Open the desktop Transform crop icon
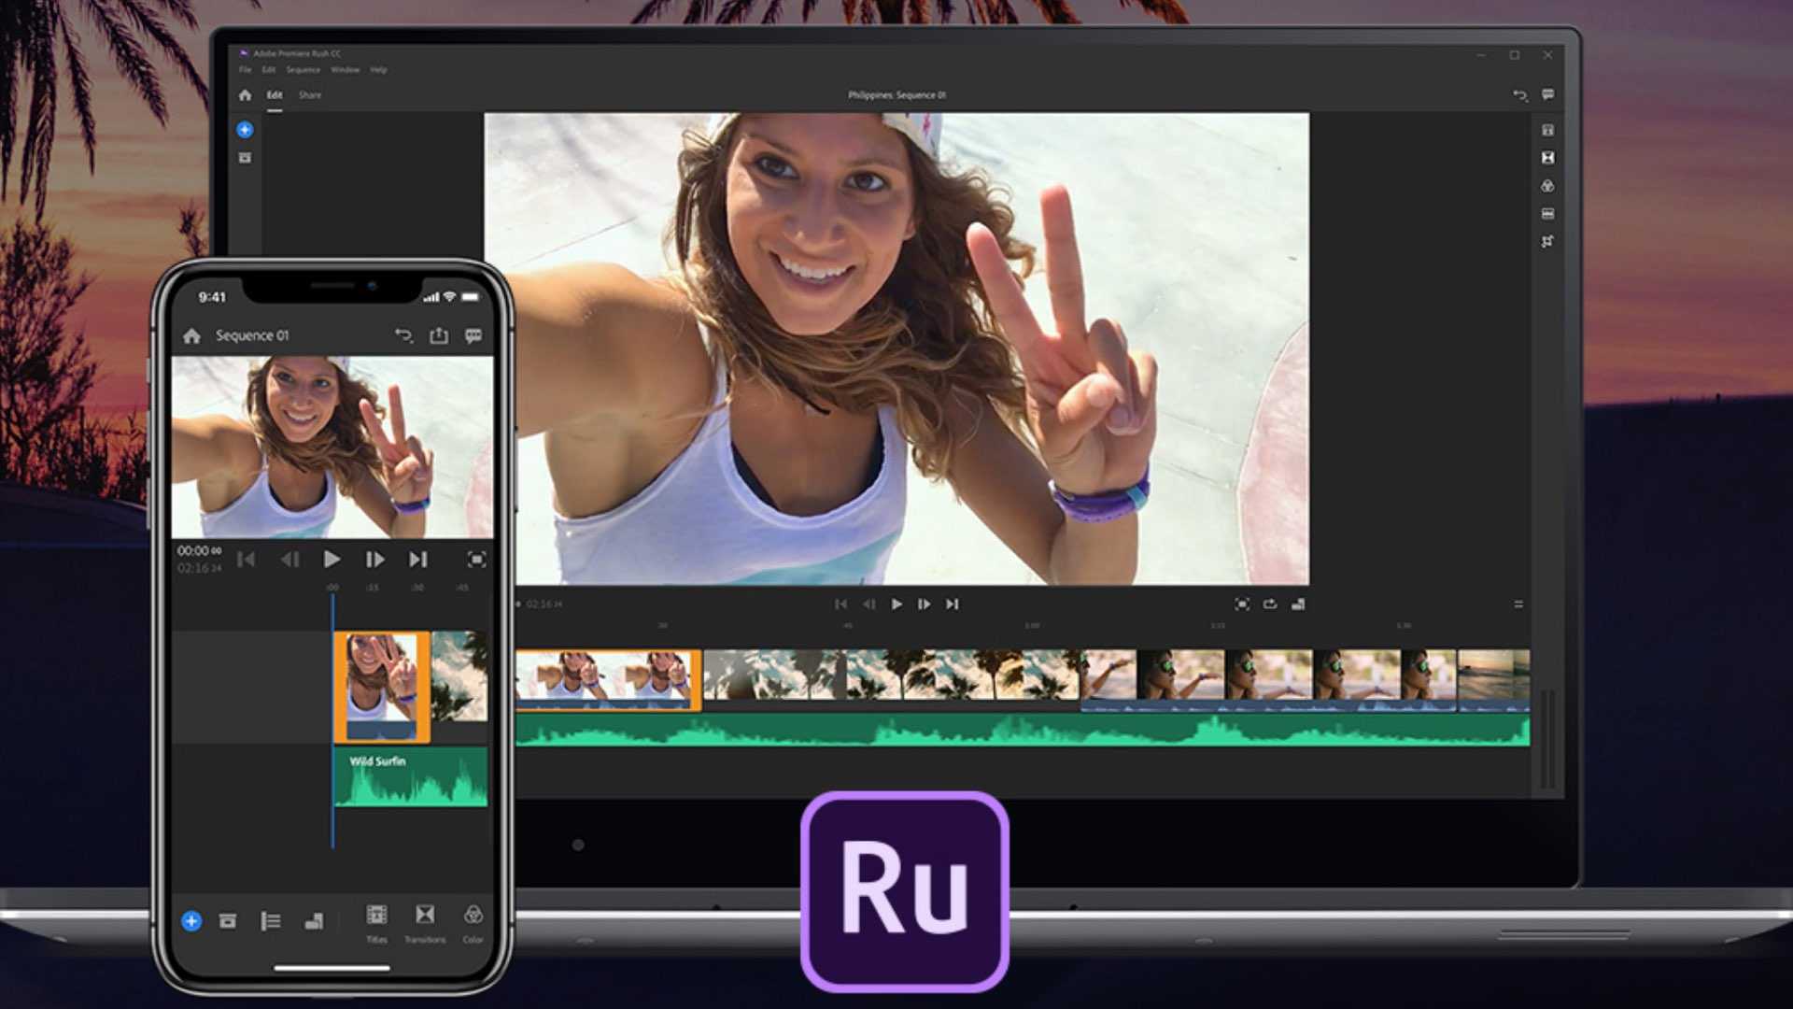 1547,241
